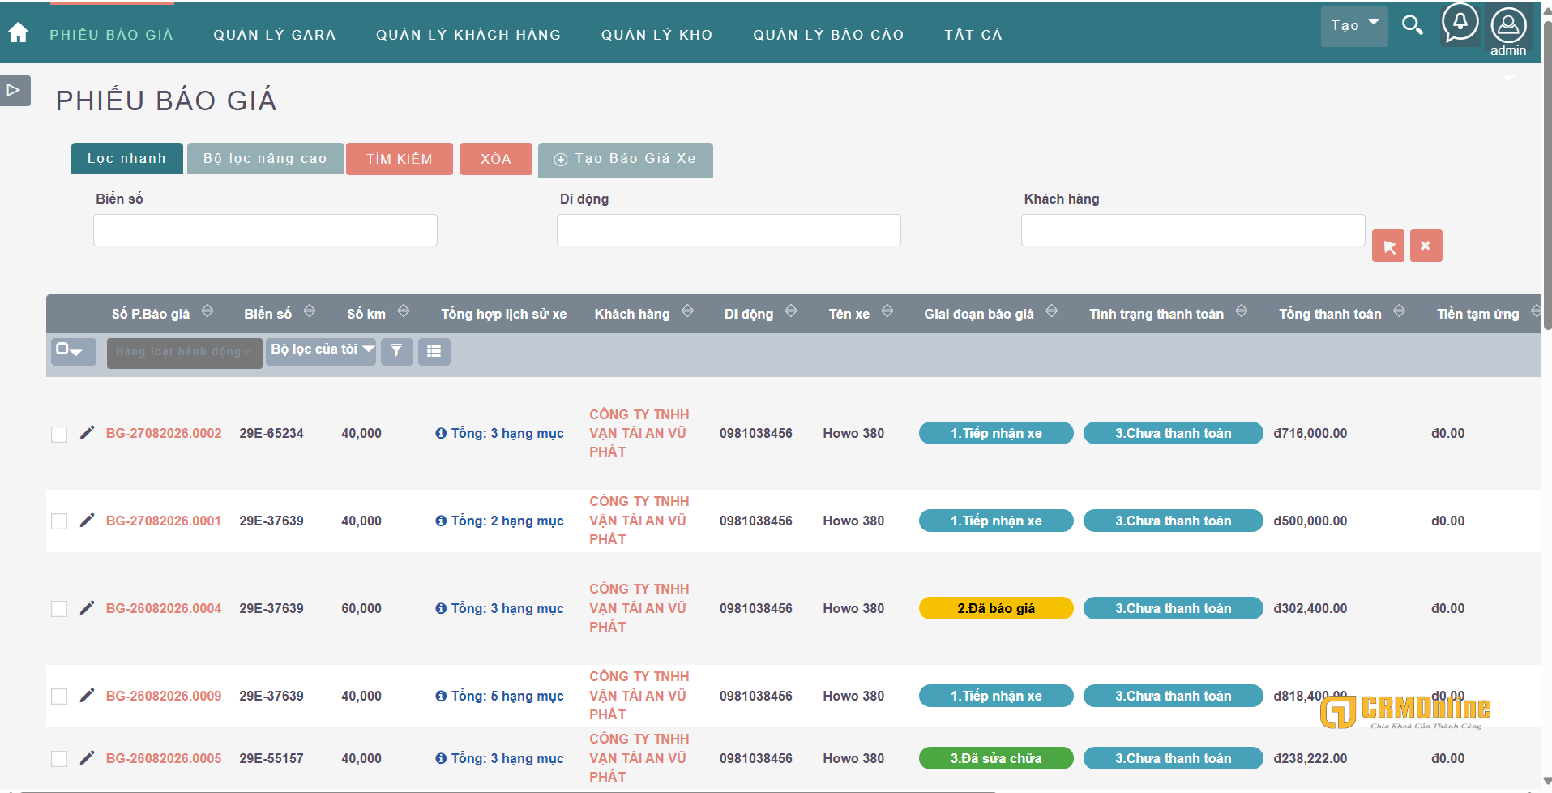Focus the Biển số input field

(x=265, y=230)
